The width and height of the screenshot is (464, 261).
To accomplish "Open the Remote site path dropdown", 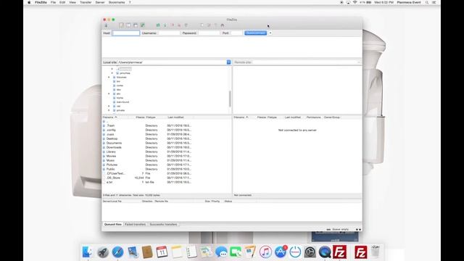I will 359,62.
